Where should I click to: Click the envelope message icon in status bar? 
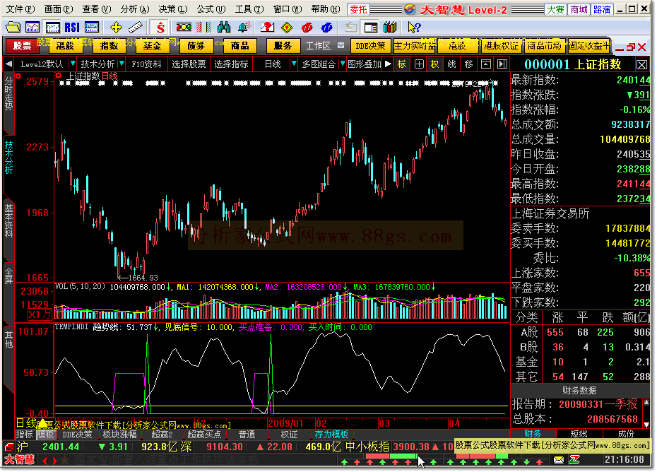559,460
